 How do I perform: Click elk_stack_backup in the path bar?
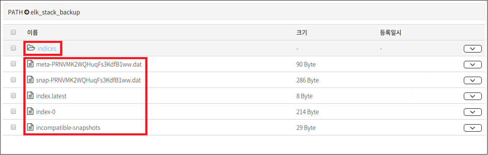(x=55, y=13)
